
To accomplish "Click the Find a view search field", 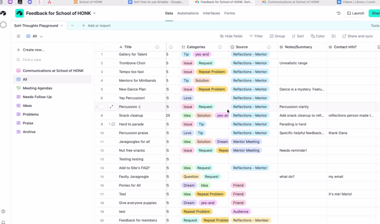I will tap(53, 60).
